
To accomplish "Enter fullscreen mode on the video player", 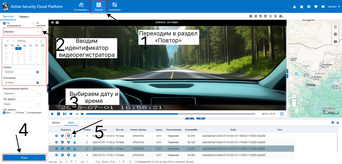I will click(282, 114).
